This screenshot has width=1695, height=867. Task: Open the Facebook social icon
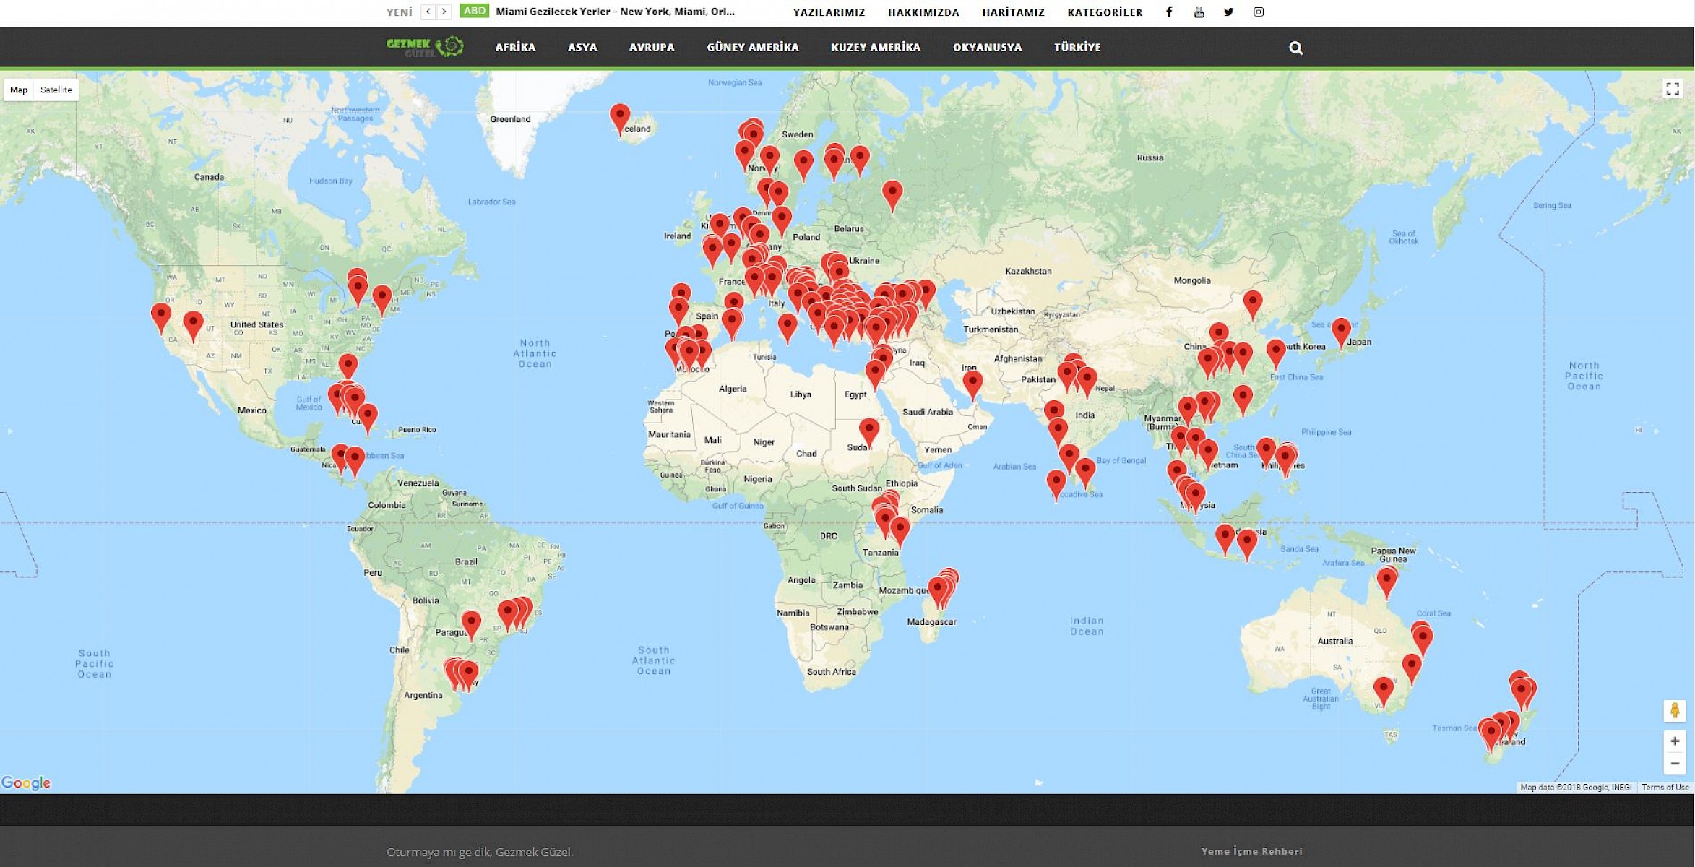1169,12
